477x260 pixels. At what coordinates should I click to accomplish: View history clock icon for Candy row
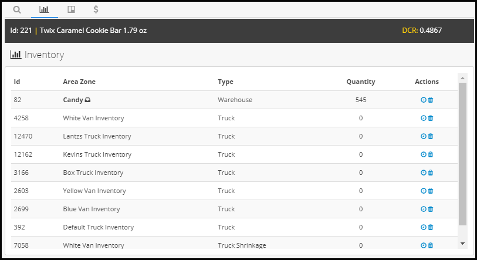(423, 100)
